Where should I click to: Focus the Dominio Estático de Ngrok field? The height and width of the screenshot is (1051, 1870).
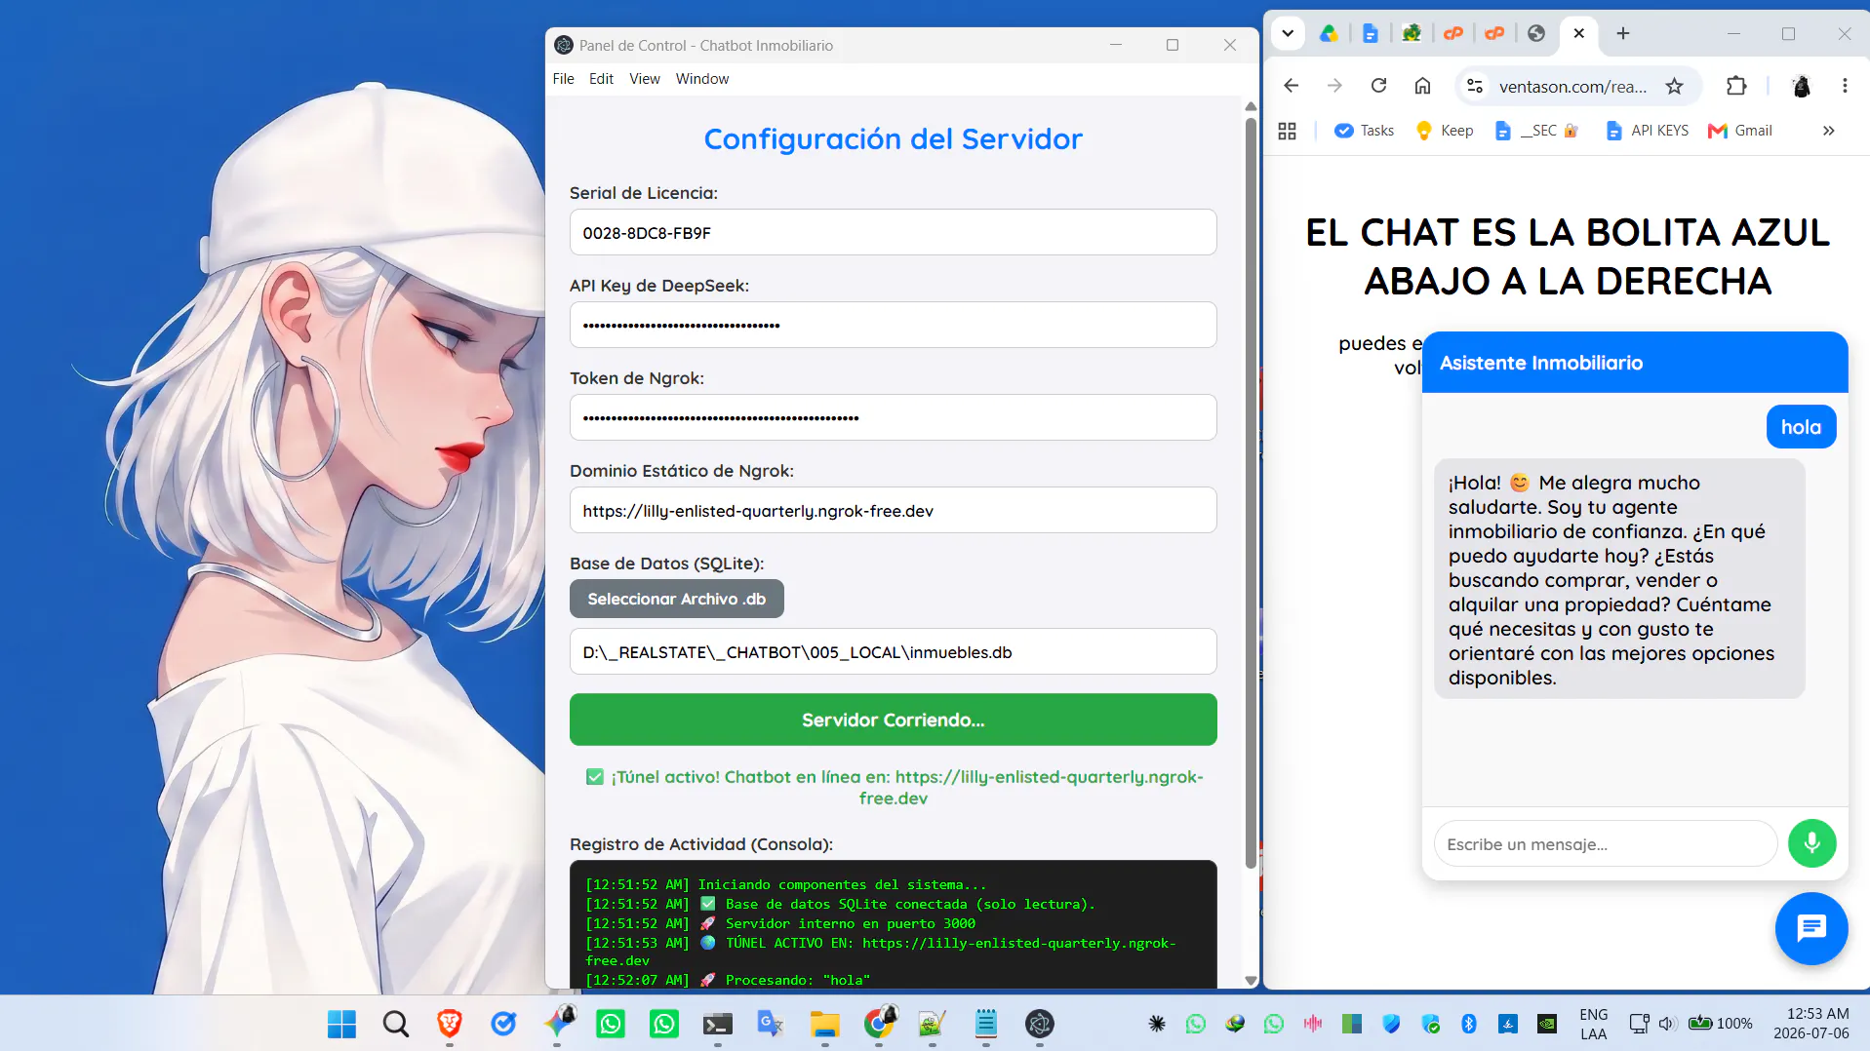(x=893, y=510)
